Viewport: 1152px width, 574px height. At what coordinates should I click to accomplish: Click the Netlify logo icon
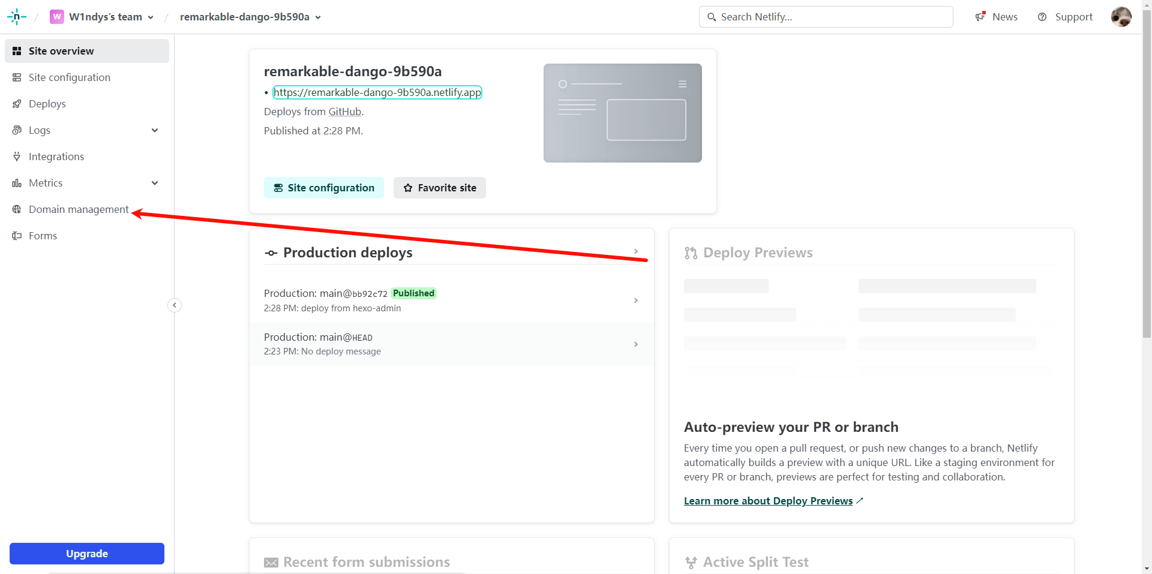(17, 17)
